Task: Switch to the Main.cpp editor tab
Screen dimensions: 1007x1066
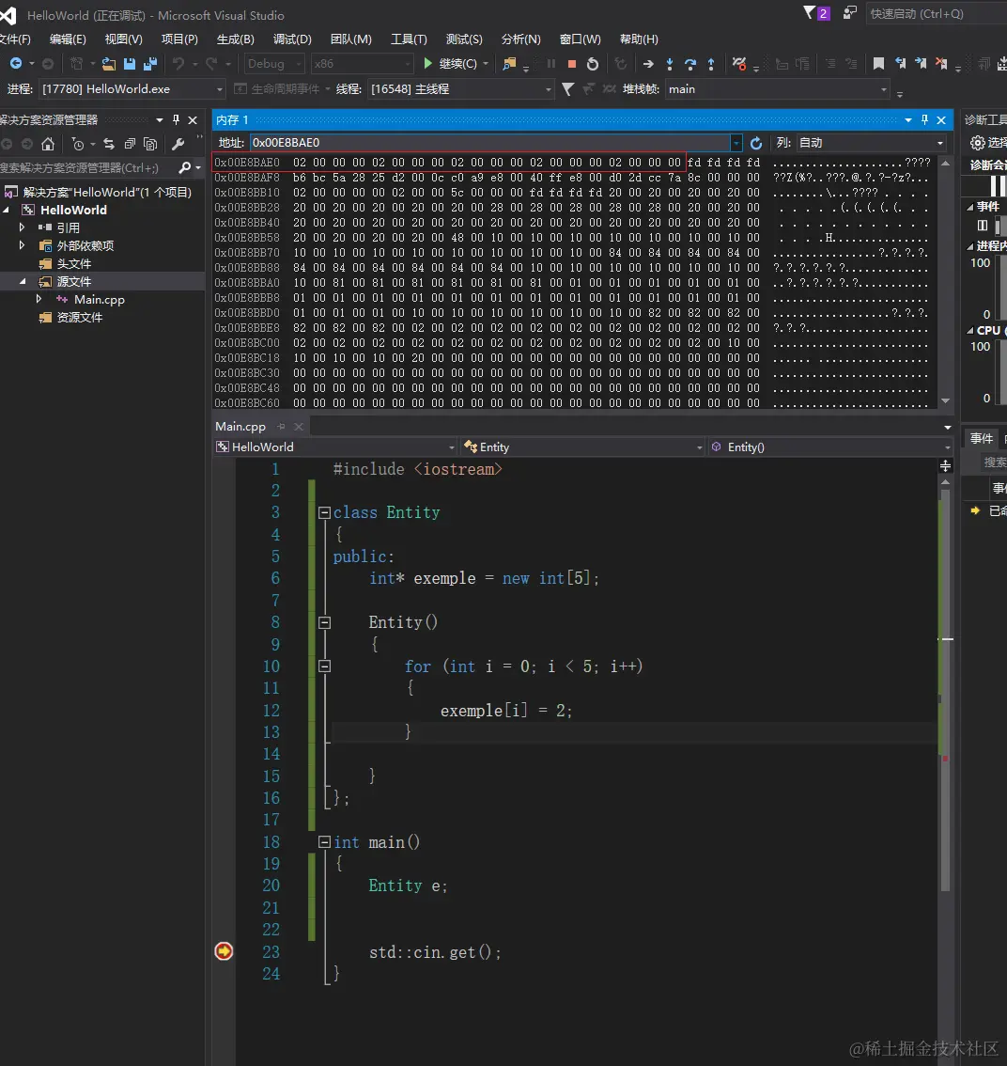Action: pos(240,426)
